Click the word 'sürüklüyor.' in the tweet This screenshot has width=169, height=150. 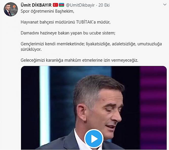point(31,49)
